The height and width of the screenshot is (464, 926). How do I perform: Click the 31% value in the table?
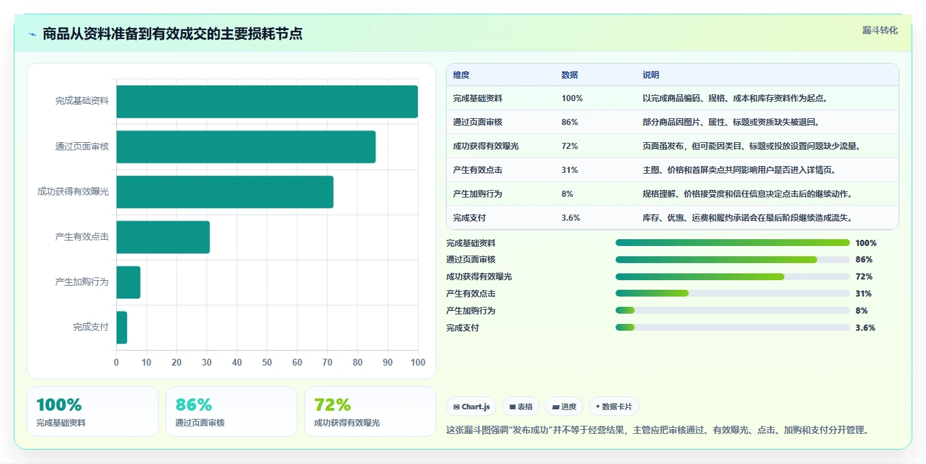point(570,169)
